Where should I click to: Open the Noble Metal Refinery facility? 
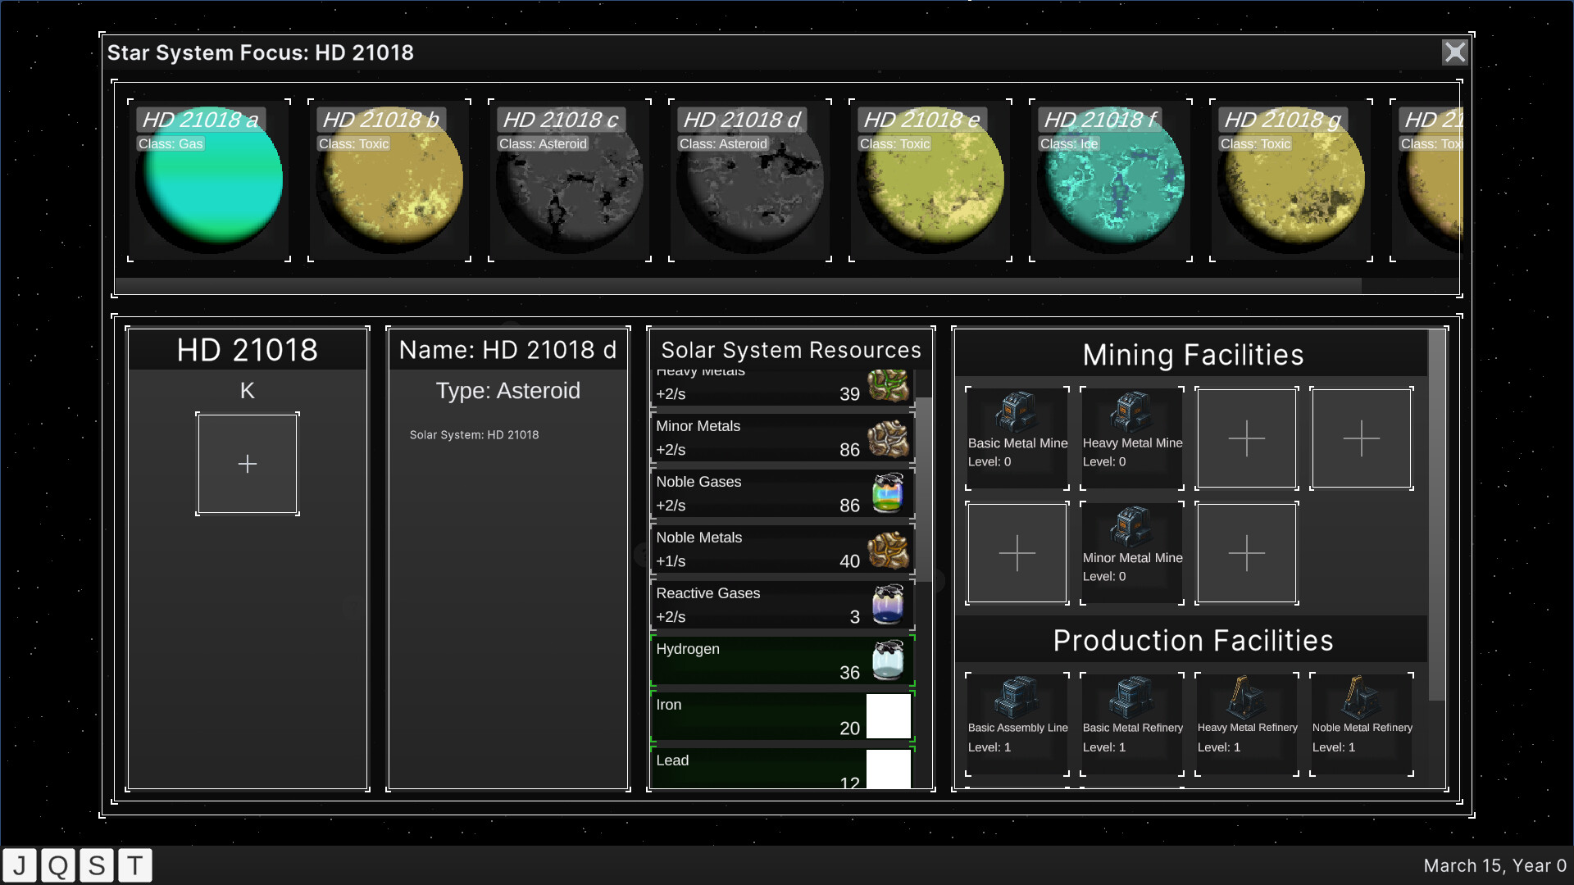(x=1362, y=697)
